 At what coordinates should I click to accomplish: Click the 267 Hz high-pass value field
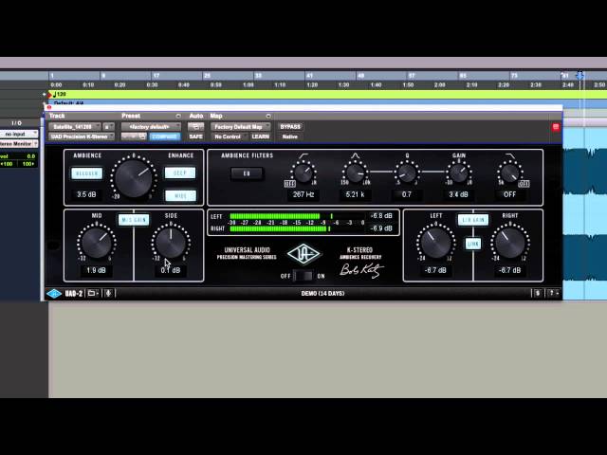coord(303,194)
